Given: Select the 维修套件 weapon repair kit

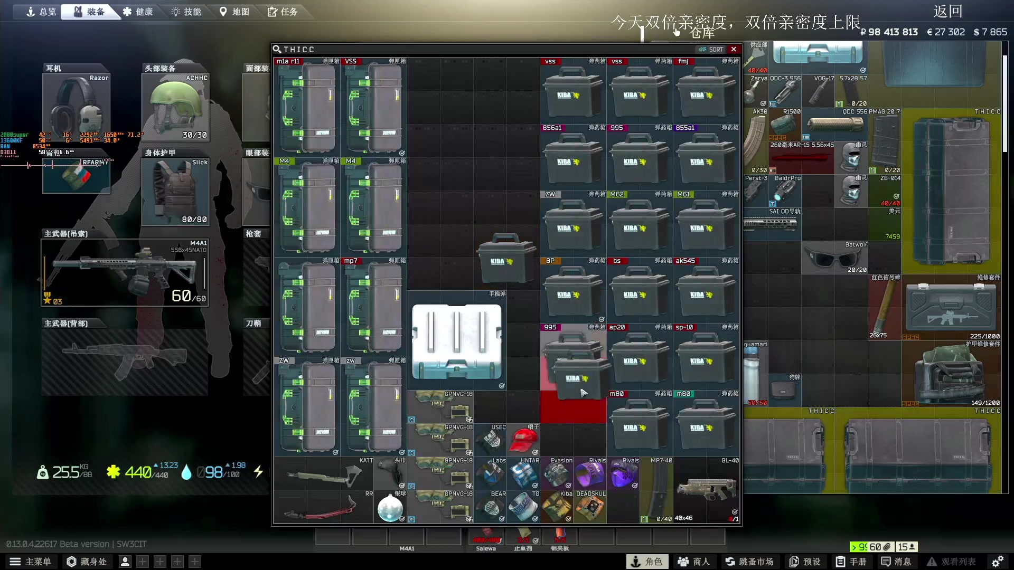Looking at the screenshot, I should (x=951, y=307).
